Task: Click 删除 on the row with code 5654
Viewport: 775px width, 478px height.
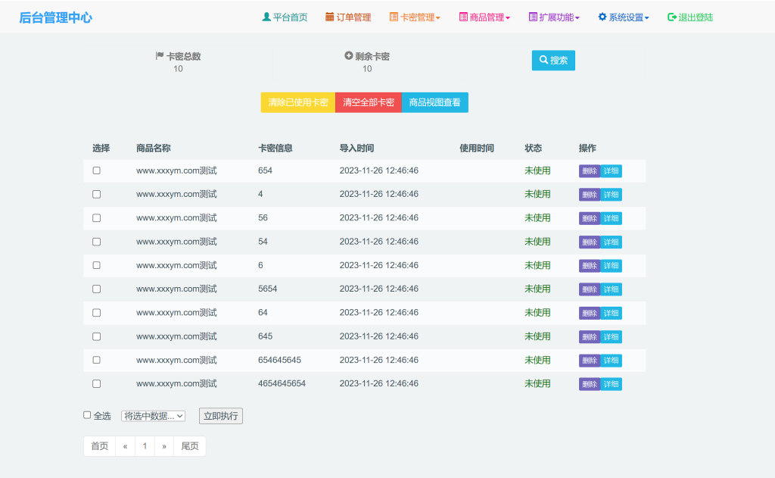Action: coord(590,289)
